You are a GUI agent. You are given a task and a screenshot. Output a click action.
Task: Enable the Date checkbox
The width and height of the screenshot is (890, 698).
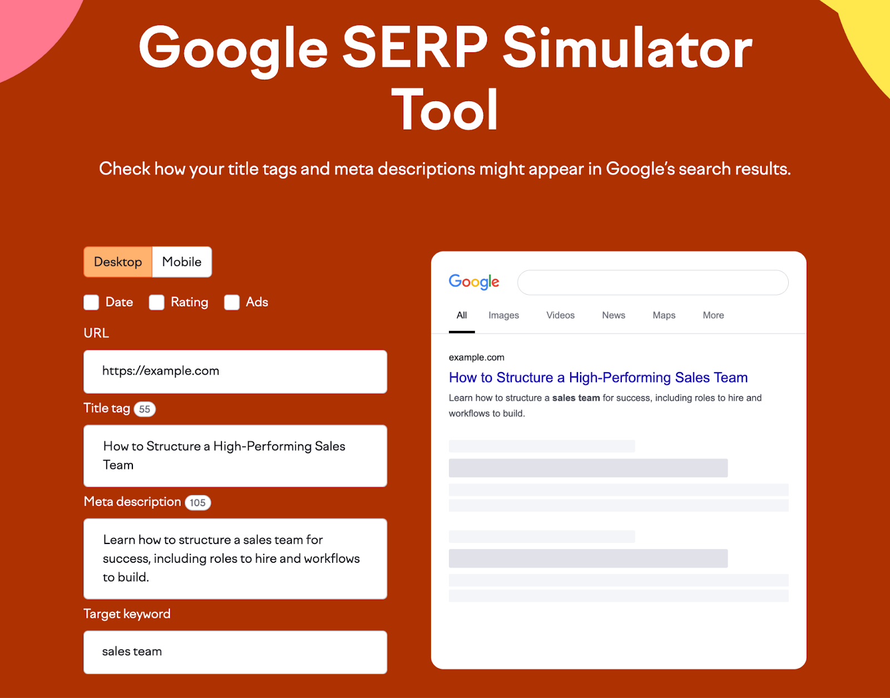tap(91, 302)
